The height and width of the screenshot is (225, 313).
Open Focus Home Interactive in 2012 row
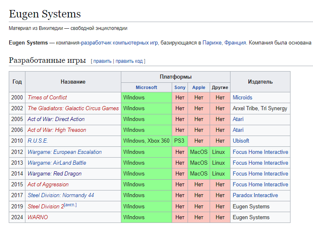[x=260, y=152]
